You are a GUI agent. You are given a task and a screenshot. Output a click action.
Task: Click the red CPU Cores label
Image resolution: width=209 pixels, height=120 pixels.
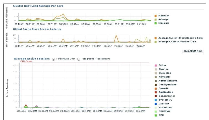click(x=26, y=62)
